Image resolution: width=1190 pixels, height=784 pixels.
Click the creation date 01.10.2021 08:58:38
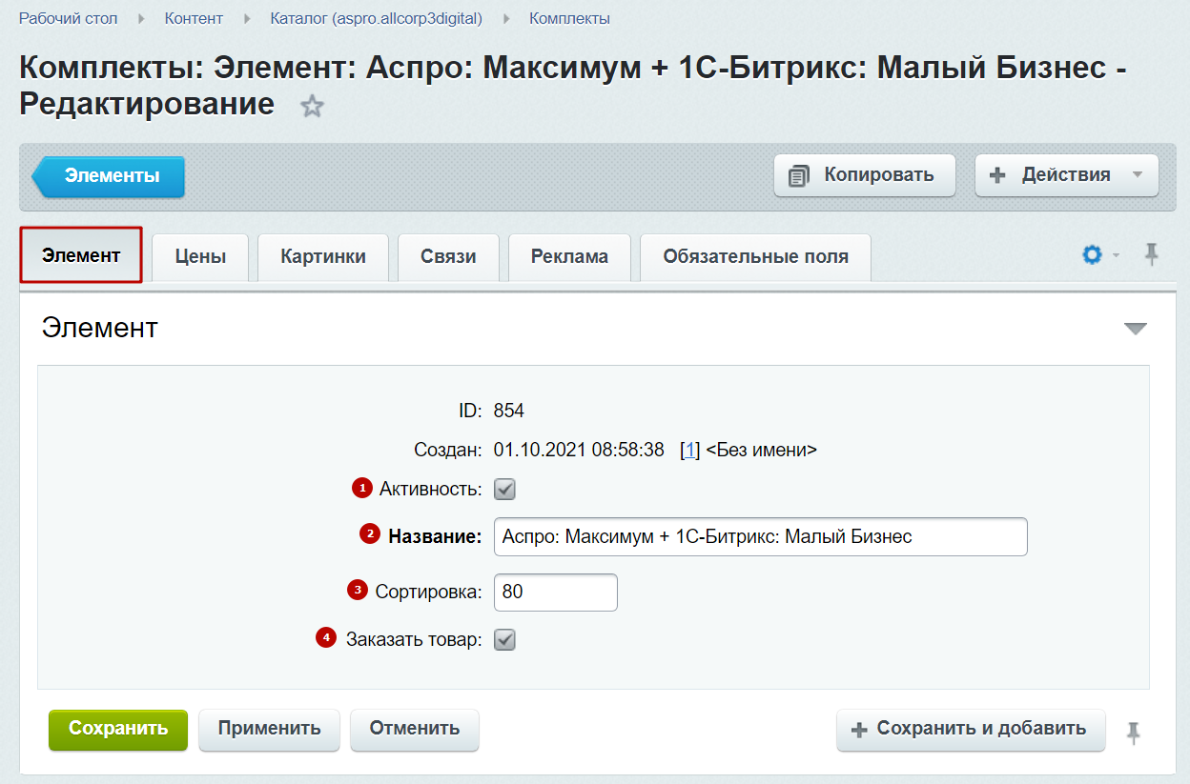point(579,451)
